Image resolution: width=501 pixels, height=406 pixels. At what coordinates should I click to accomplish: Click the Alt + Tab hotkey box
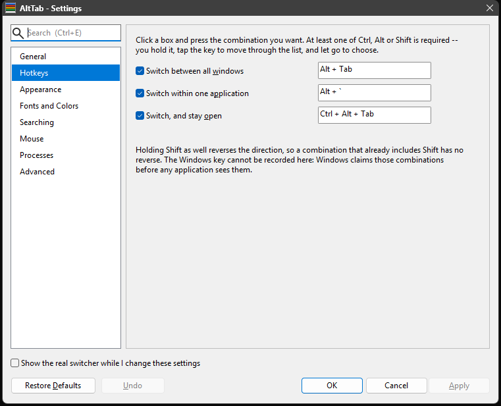click(375, 70)
